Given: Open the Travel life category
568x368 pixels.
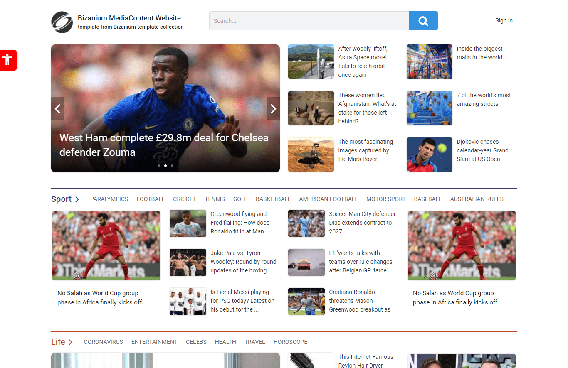Looking at the screenshot, I should point(255,342).
